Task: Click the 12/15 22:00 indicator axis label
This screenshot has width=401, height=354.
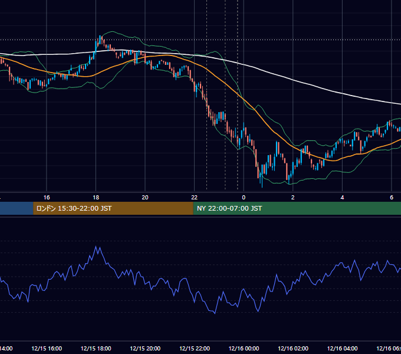Action: 195,348
